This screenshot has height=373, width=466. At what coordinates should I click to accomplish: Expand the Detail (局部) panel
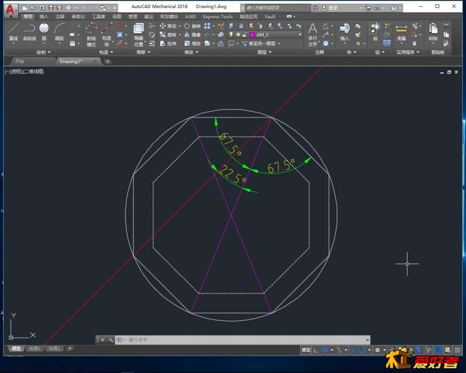tap(143, 52)
